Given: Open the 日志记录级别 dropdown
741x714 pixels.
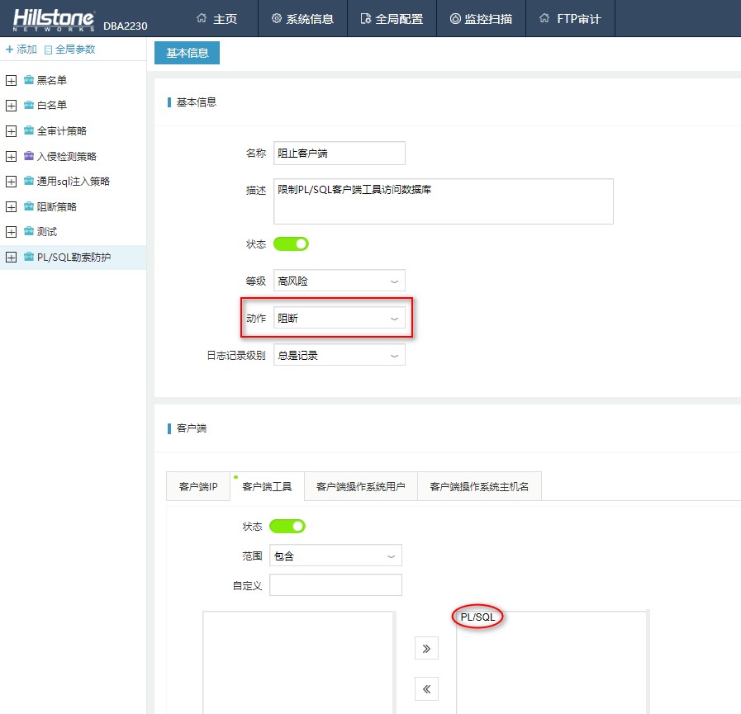Looking at the screenshot, I should pos(340,355).
